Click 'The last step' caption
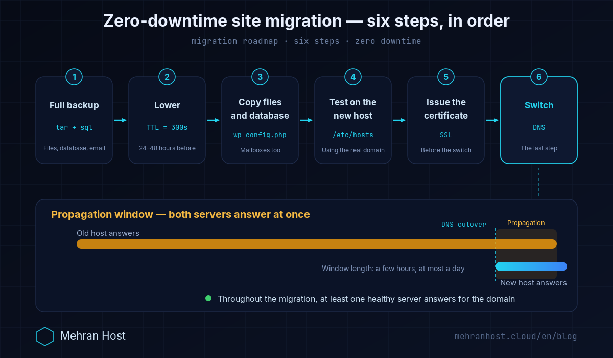This screenshot has height=358, width=613. [539, 148]
